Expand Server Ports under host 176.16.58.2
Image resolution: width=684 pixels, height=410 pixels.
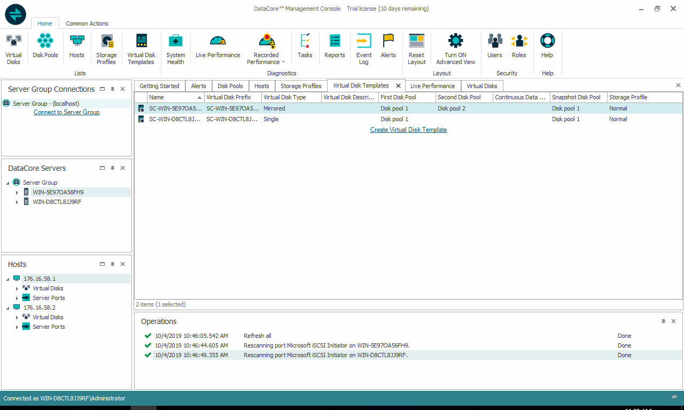tap(17, 327)
